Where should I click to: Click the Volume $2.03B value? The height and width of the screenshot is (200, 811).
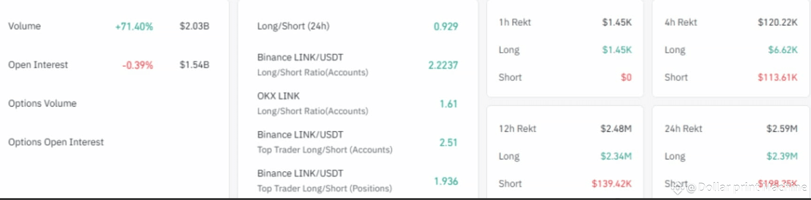pos(194,26)
